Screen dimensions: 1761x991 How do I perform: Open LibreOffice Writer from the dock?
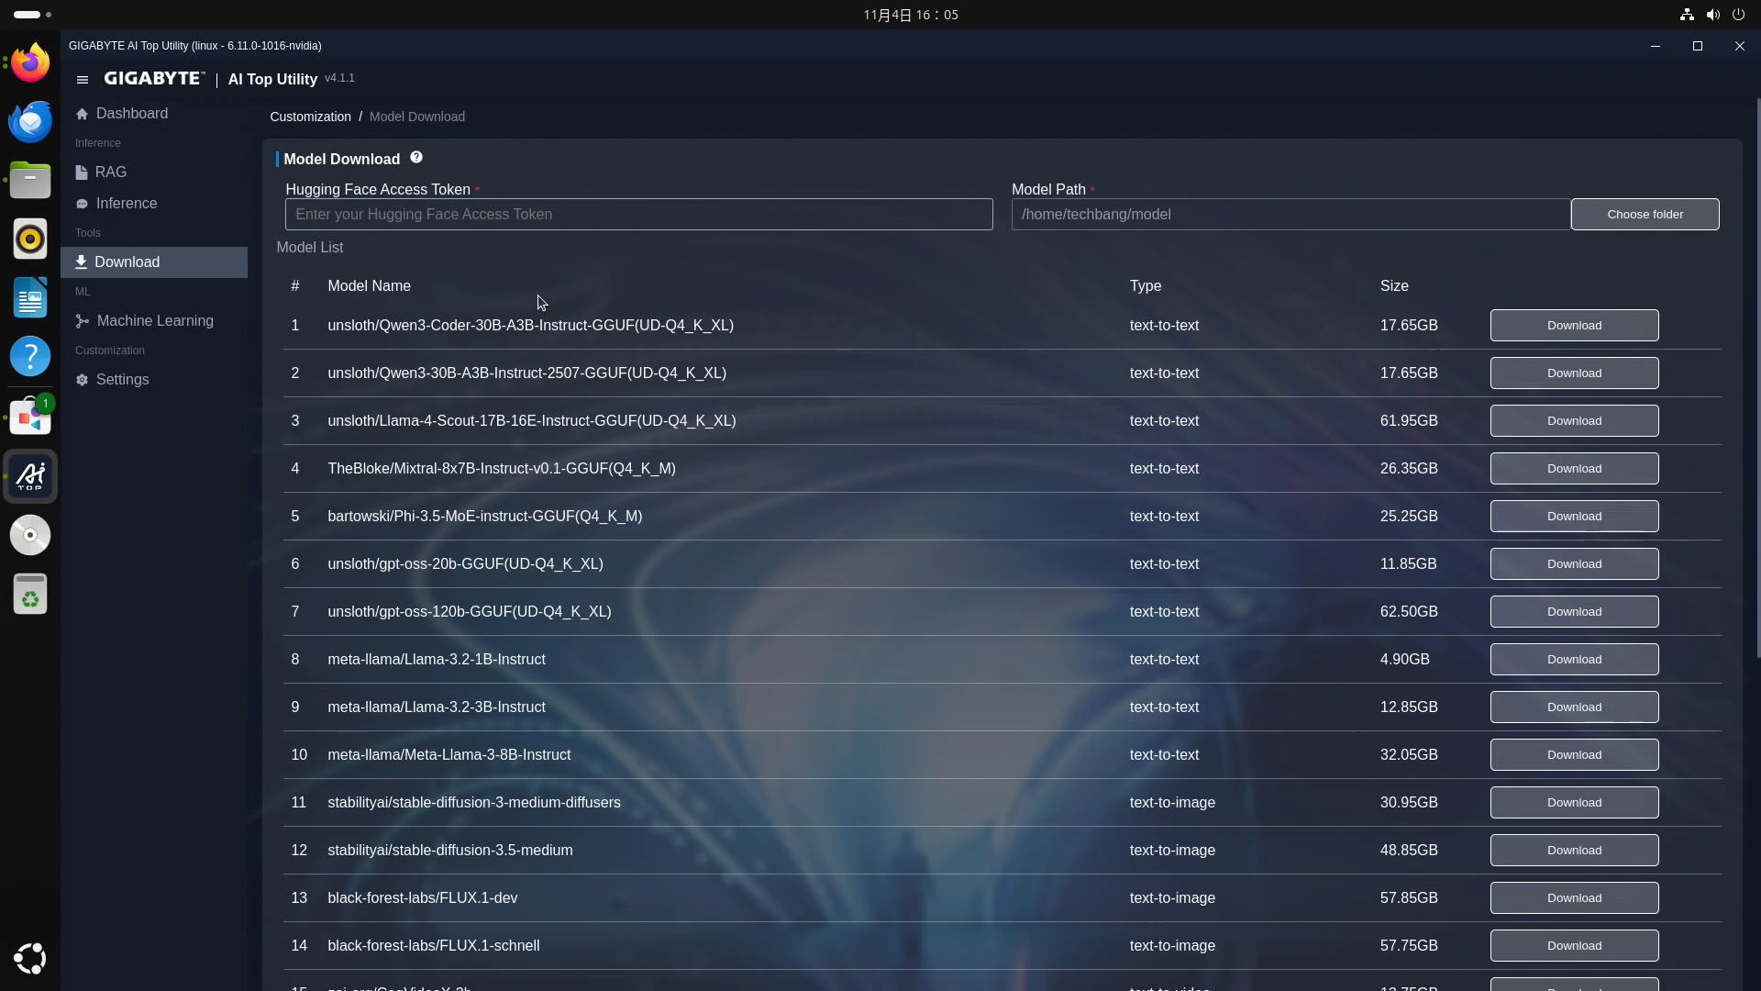pos(30,298)
